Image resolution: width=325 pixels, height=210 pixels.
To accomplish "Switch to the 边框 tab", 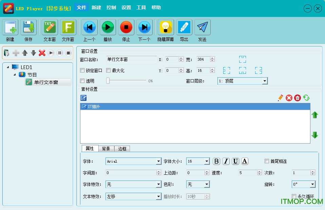I will point(122,149).
